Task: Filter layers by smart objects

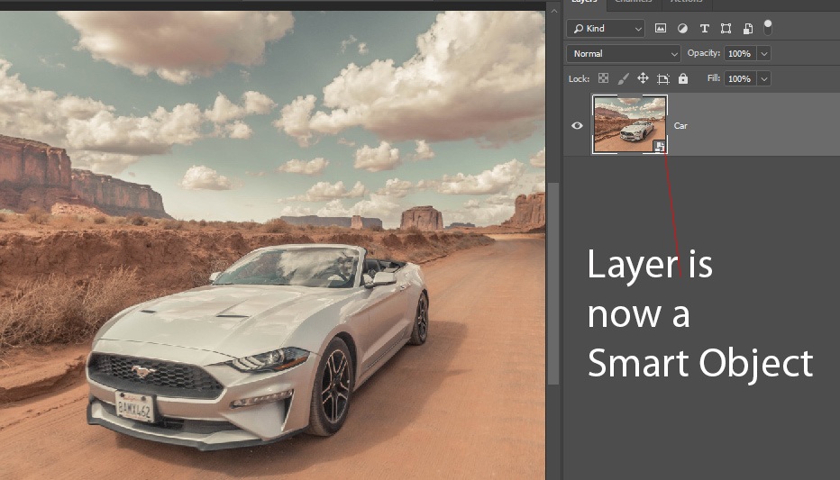Action: (747, 29)
